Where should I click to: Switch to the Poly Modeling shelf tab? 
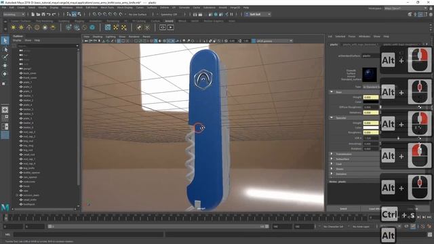(44, 21)
